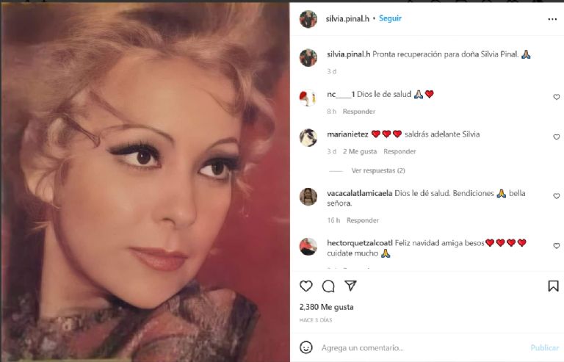Viewport: 564px width, 362px height.
Task: Share post via paper plane icon
Action: pyautogui.click(x=350, y=286)
